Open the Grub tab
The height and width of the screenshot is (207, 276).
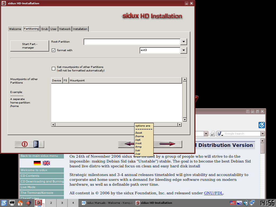coord(44,29)
